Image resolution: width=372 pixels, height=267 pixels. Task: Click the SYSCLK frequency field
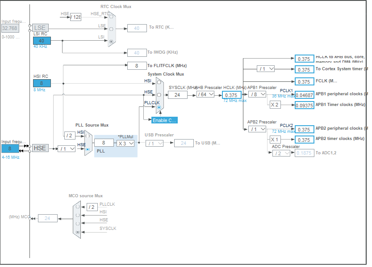pos(177,94)
